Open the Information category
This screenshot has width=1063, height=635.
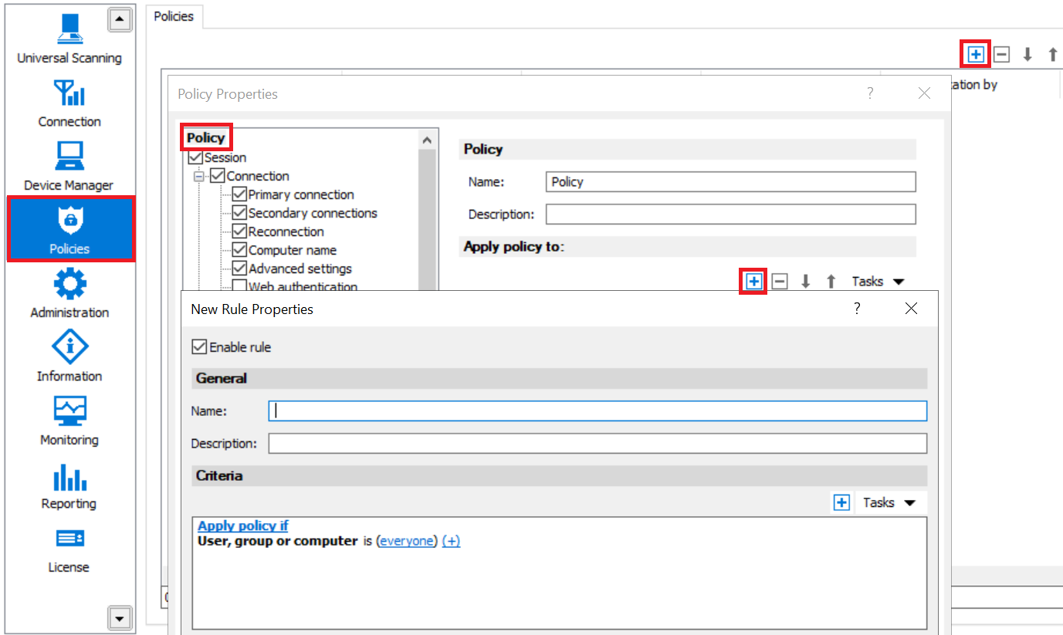[69, 356]
